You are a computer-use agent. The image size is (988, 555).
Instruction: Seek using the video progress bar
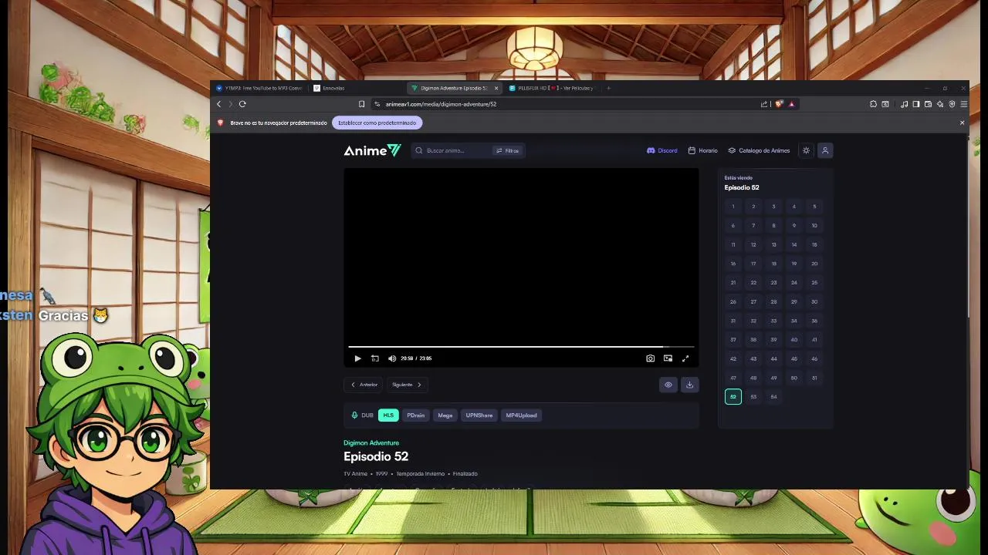coord(521,347)
